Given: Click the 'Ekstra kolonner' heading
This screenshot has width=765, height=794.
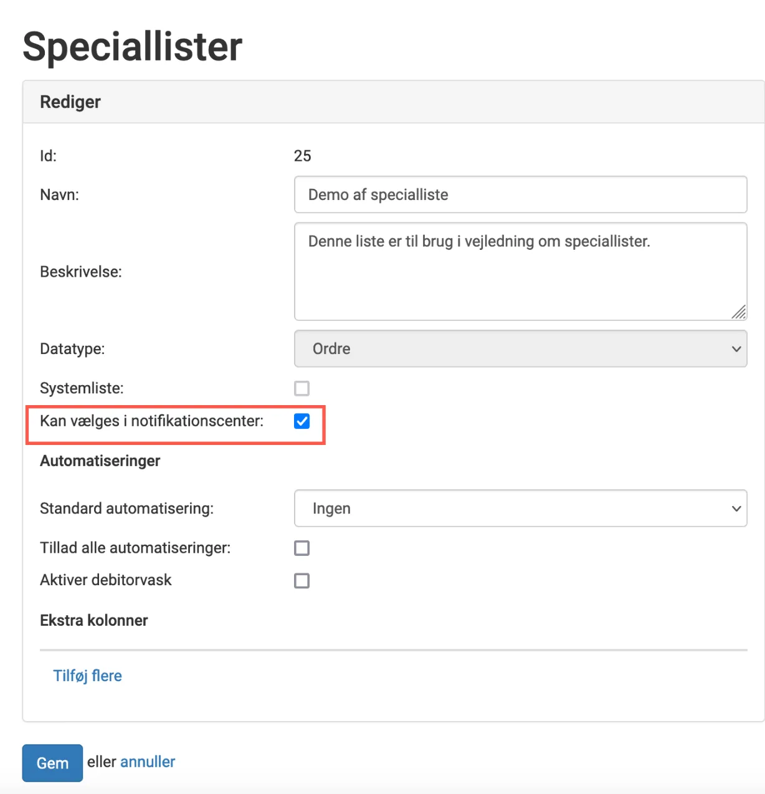Looking at the screenshot, I should pos(93,620).
